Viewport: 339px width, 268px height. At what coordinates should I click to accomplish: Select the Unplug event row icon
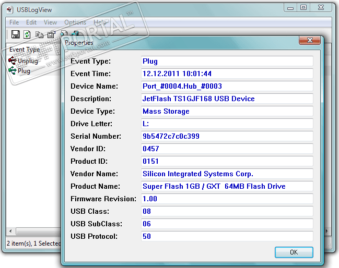[13, 60]
